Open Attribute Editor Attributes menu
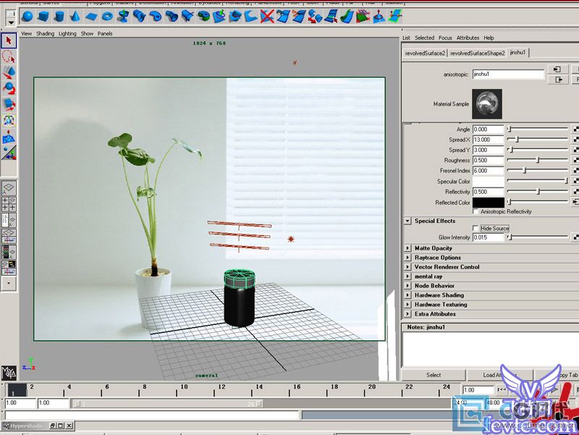Viewport: 579px width, 435px height. pyautogui.click(x=468, y=38)
